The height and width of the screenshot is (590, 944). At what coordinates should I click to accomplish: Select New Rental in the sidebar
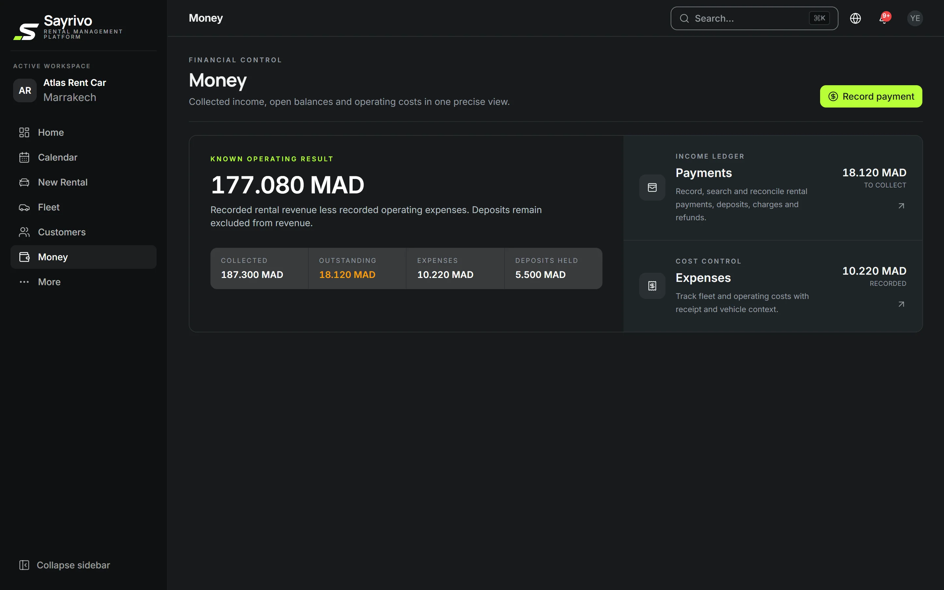tap(84, 182)
